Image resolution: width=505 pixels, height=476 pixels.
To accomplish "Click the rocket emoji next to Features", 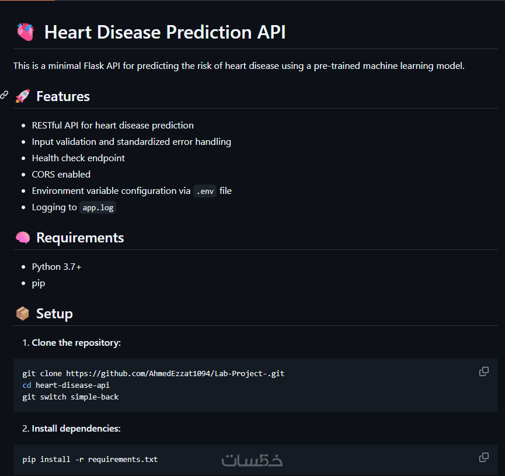I will (x=22, y=96).
